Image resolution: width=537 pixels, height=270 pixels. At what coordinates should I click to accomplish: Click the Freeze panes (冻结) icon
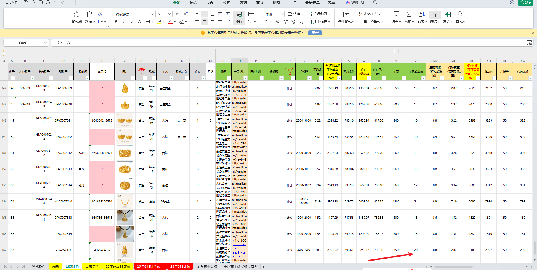[447, 15]
